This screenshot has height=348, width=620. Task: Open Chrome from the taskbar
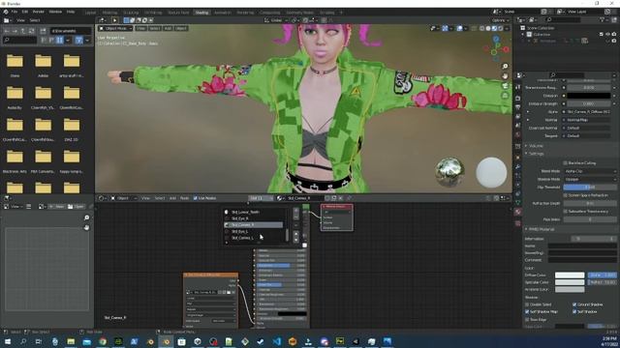pyautogui.click(x=103, y=341)
